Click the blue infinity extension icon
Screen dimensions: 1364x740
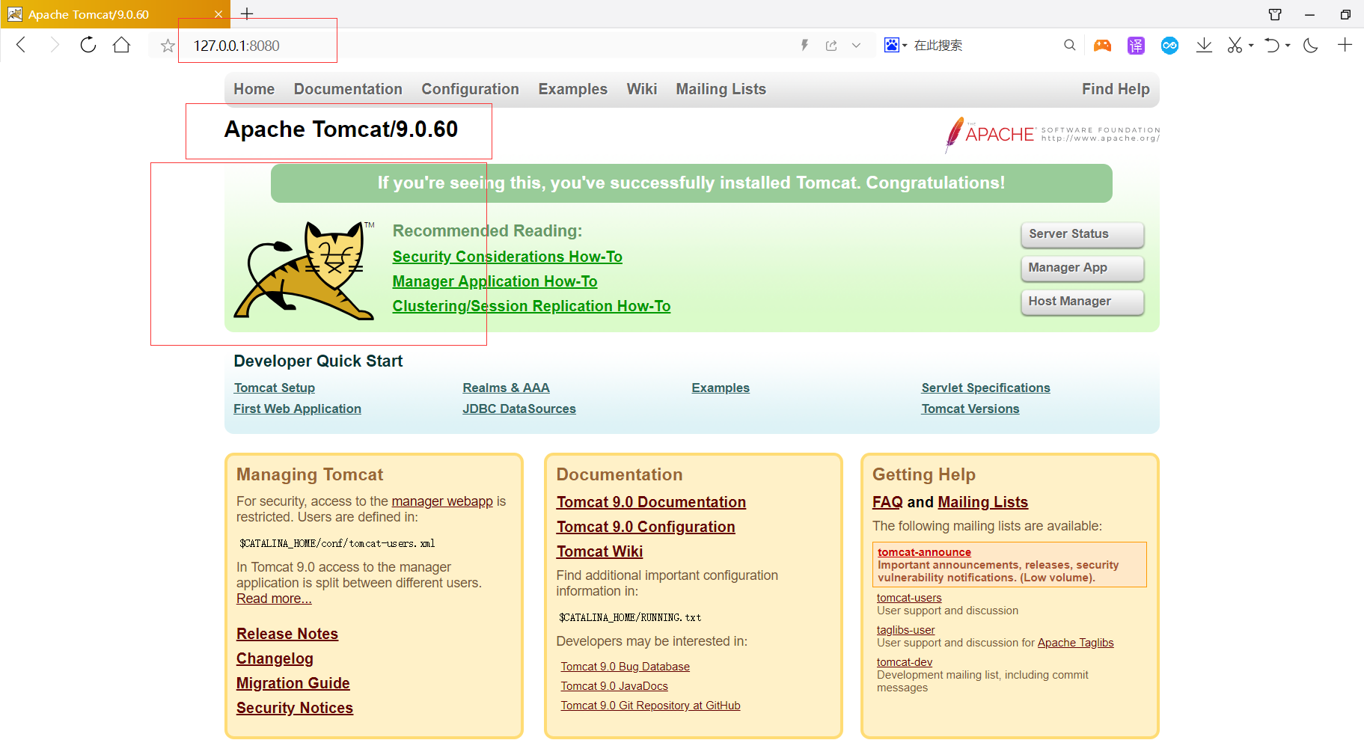(x=1169, y=46)
